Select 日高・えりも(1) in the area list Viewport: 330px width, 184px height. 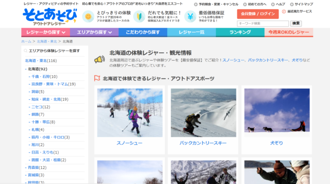pos(45,152)
